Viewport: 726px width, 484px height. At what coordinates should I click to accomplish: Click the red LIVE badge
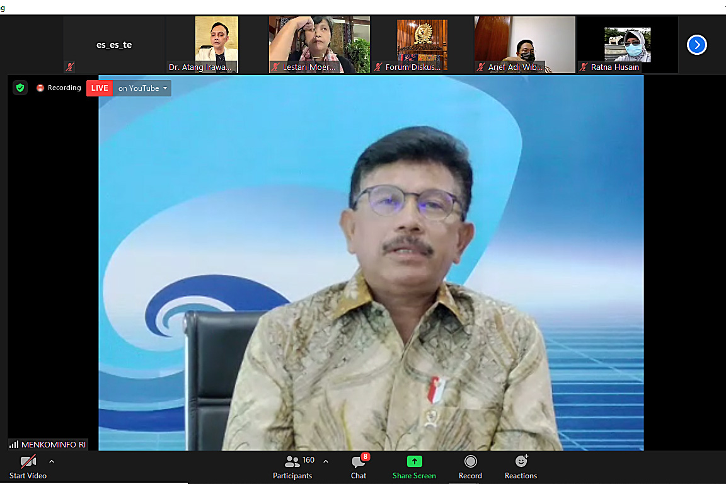coord(100,88)
